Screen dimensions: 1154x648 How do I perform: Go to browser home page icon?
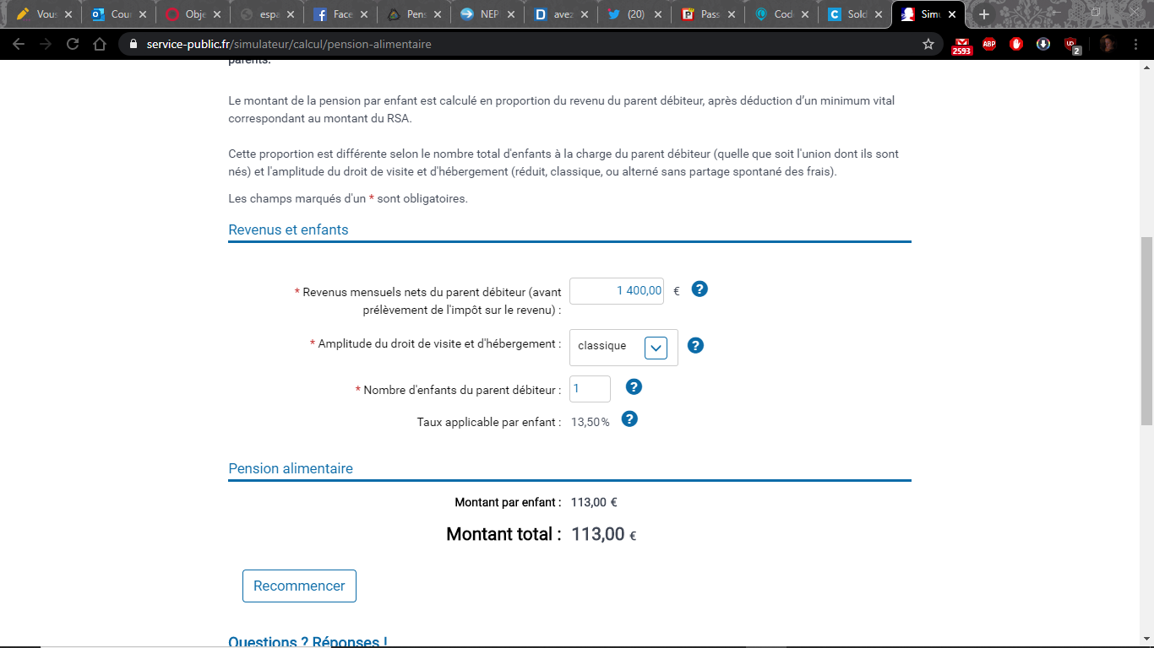(x=100, y=44)
